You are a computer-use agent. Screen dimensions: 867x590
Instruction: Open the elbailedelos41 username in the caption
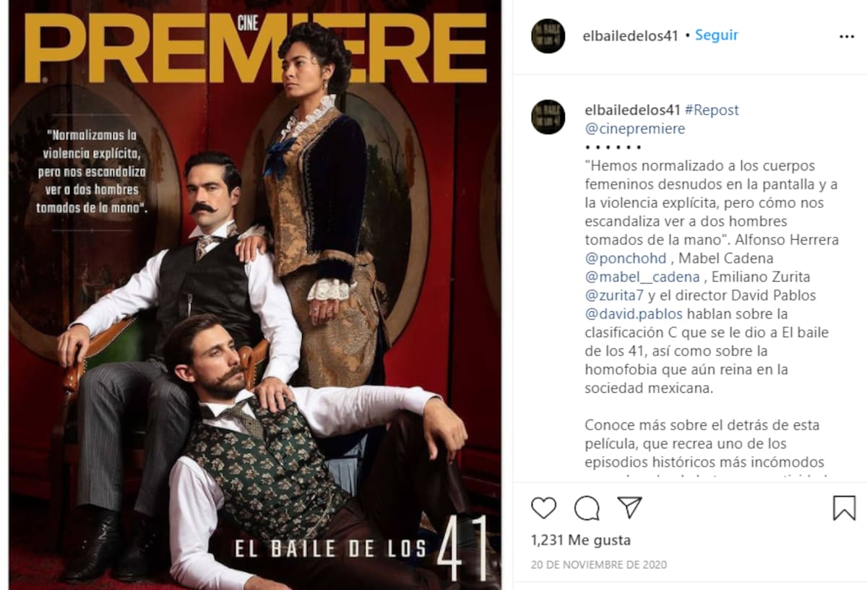(x=632, y=110)
